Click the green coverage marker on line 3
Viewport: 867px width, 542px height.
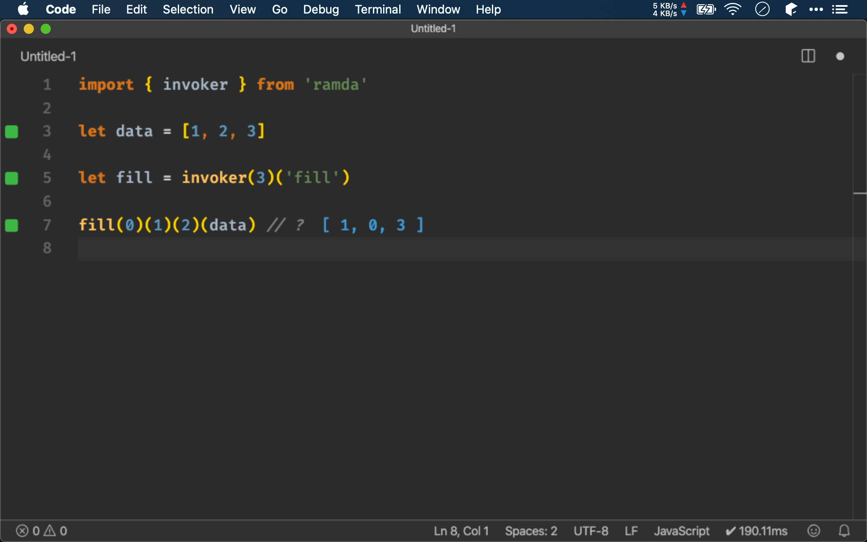pyautogui.click(x=11, y=132)
